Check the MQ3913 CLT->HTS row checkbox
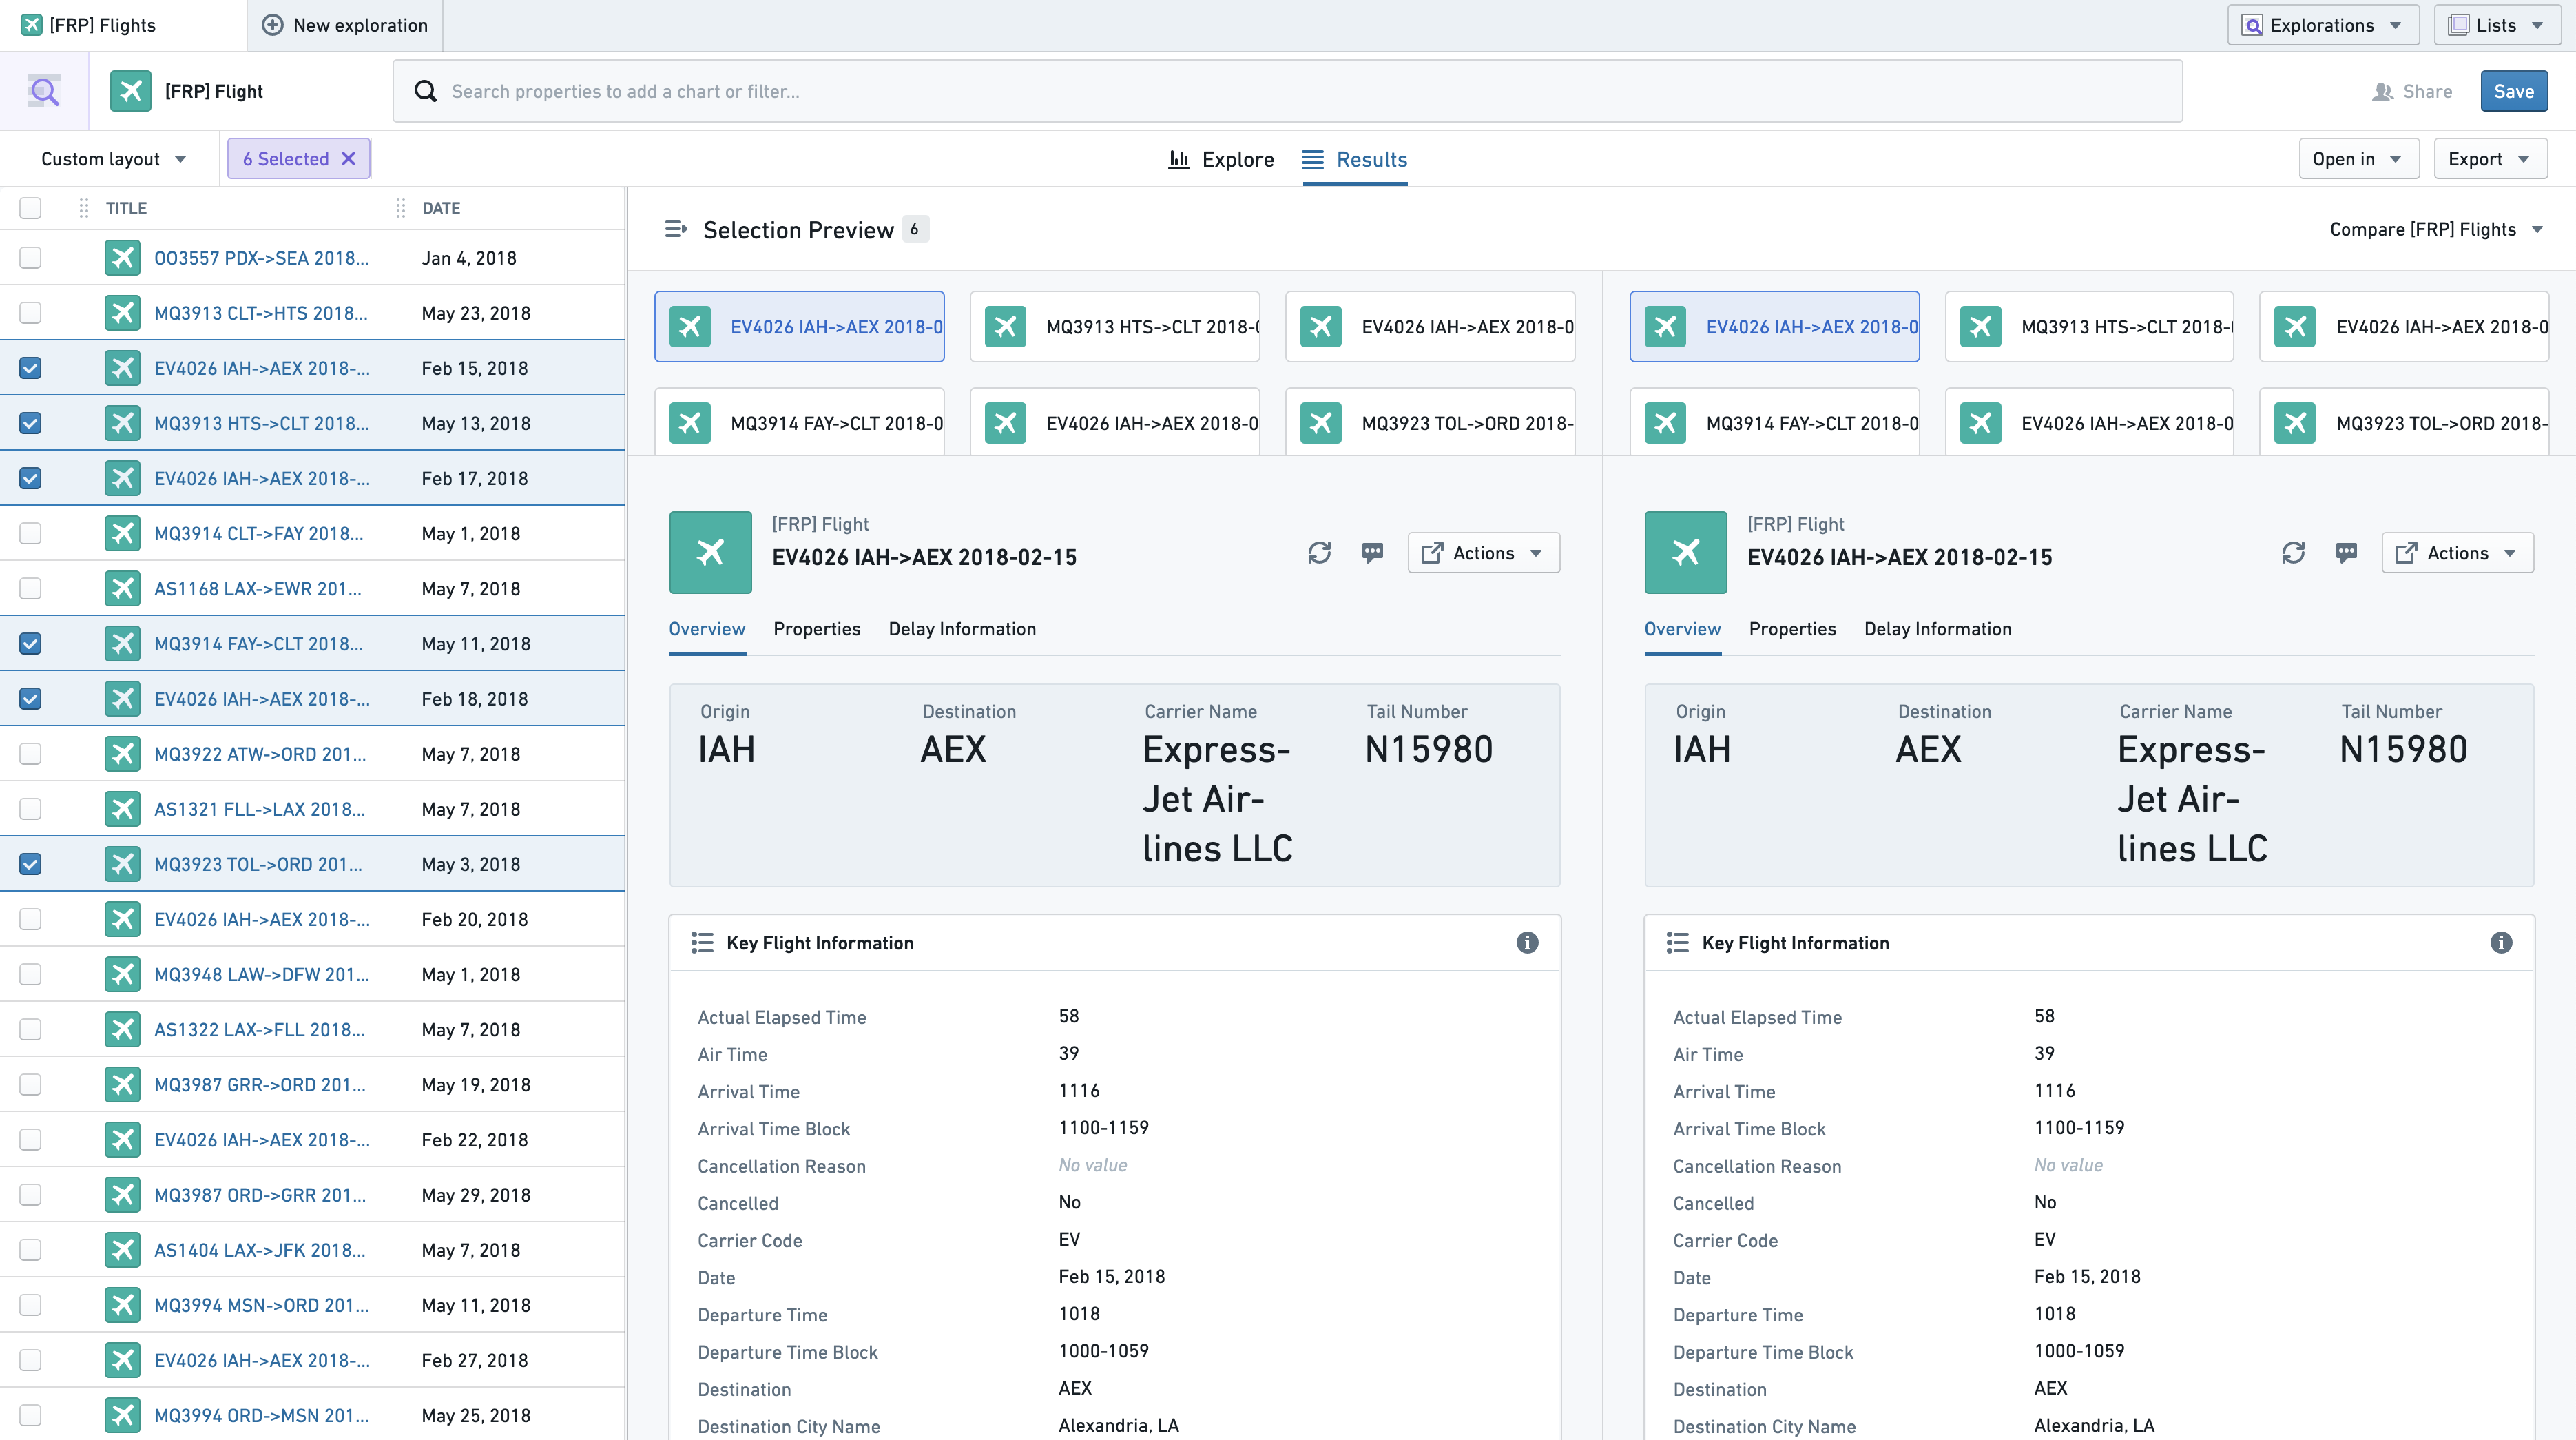This screenshot has height=1440, width=2576. [30, 313]
